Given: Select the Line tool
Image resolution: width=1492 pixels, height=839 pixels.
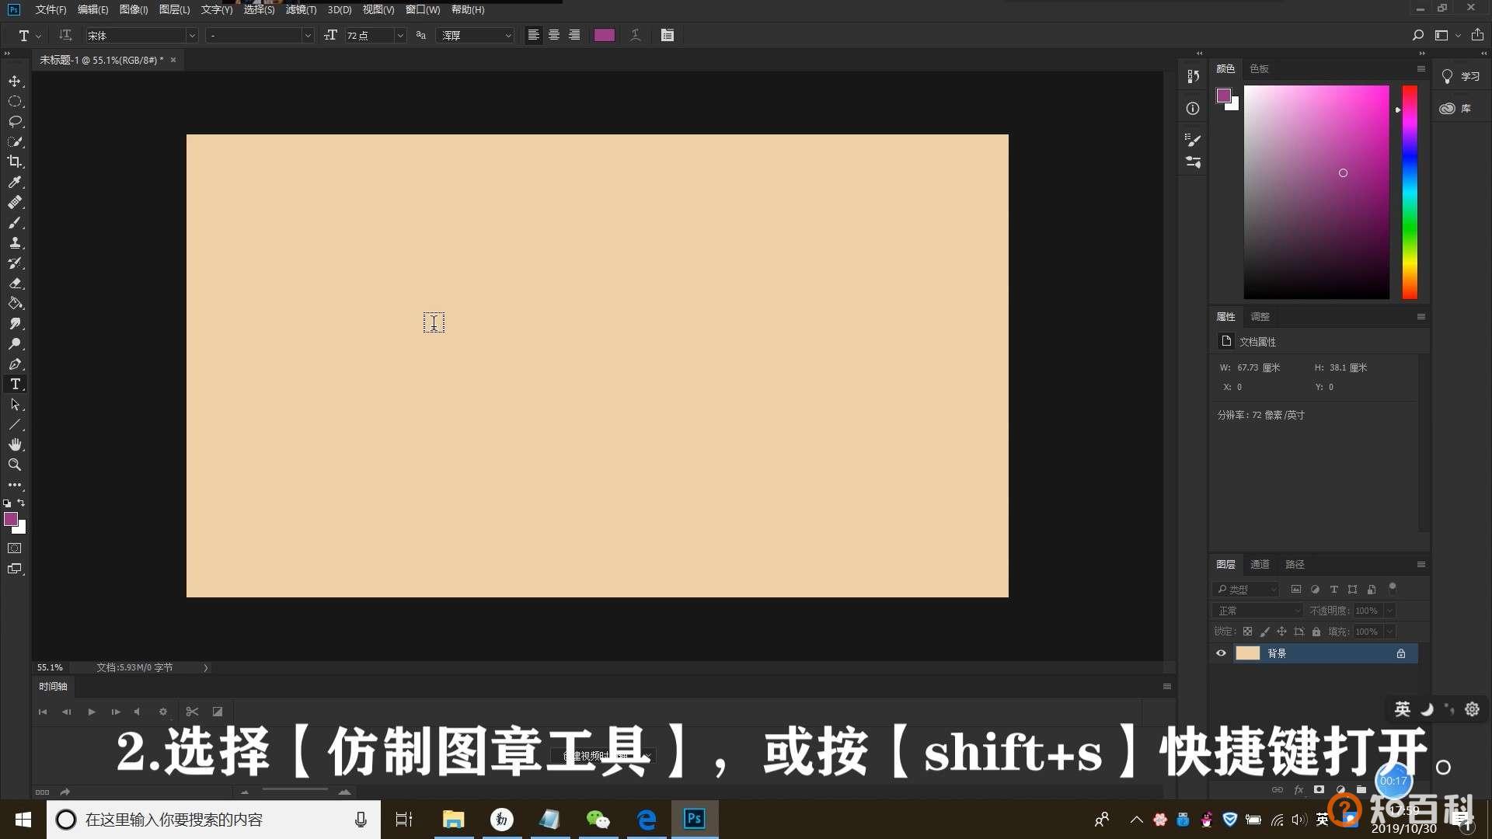Looking at the screenshot, I should tap(15, 424).
